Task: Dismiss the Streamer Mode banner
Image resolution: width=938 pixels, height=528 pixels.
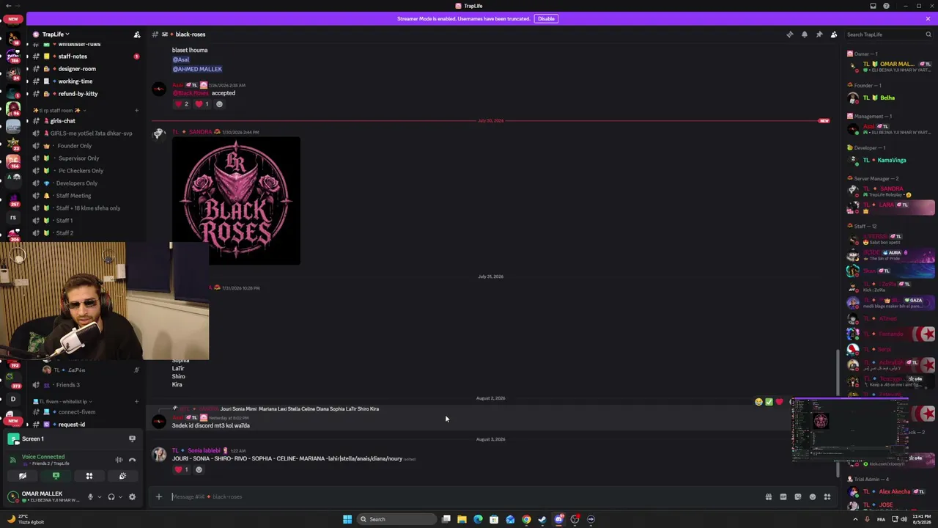Action: pos(928,18)
